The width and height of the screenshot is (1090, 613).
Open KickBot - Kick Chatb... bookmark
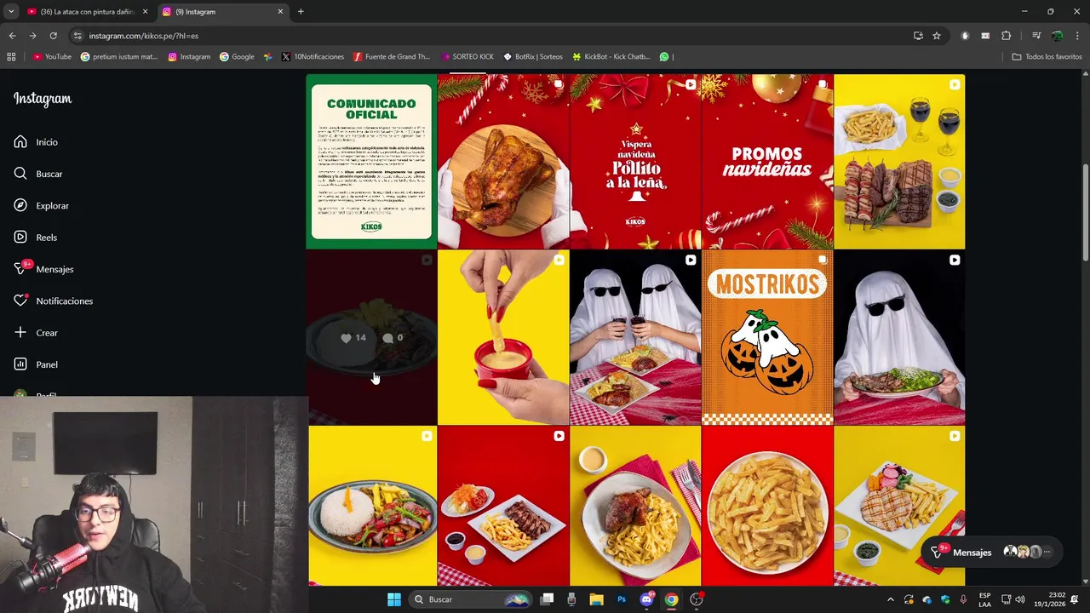click(611, 57)
